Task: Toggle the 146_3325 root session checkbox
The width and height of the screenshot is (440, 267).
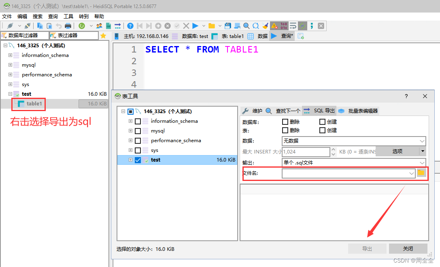Action: tap(130, 111)
